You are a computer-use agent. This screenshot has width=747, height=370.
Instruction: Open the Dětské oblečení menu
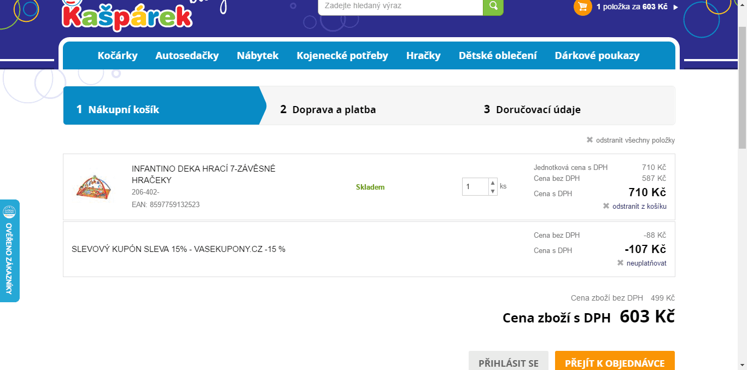(x=498, y=56)
